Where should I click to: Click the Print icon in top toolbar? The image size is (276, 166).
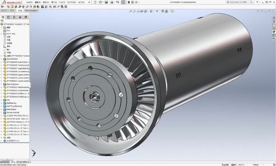(112, 2)
